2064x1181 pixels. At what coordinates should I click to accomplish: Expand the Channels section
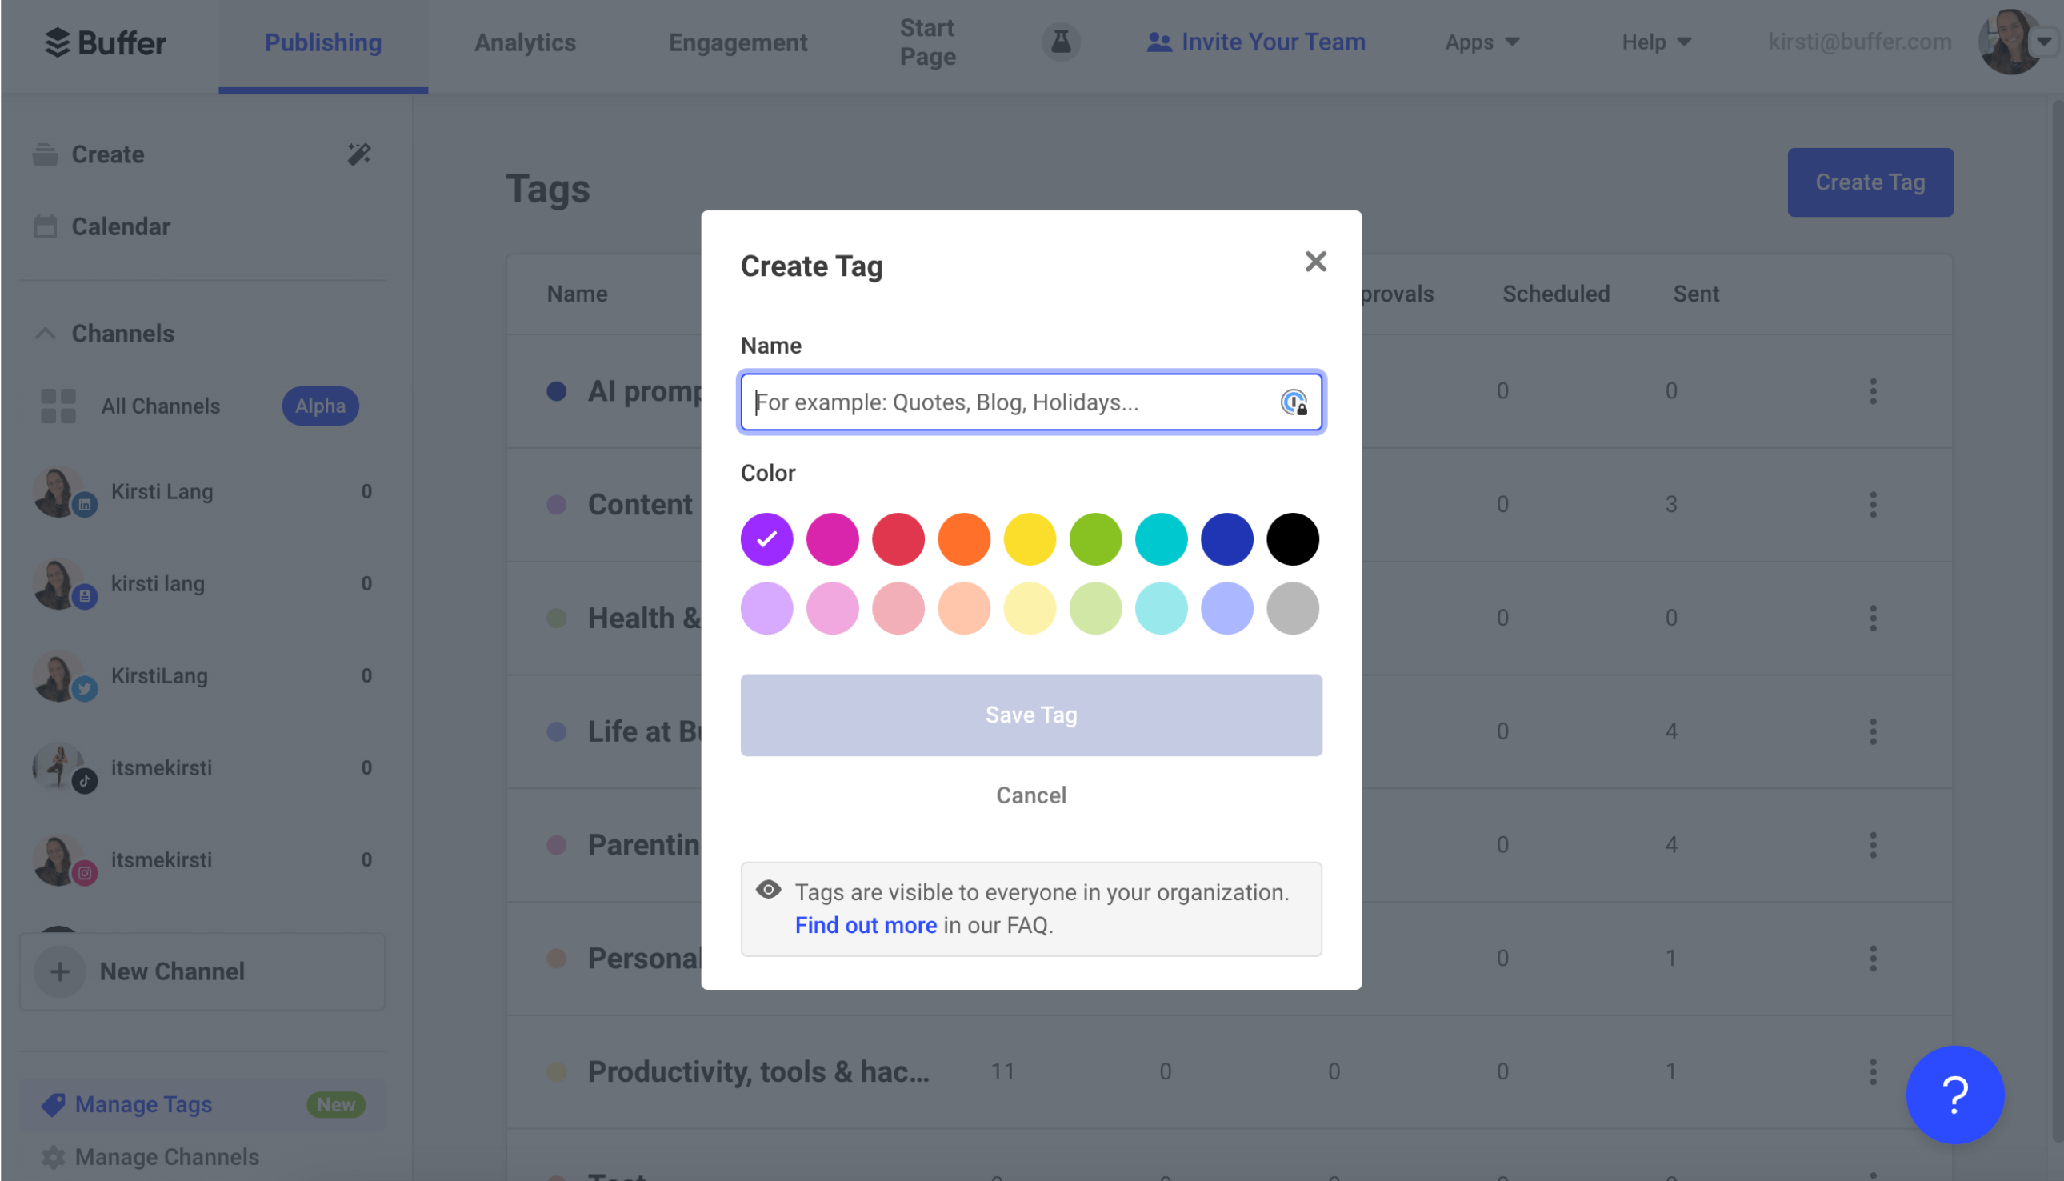[x=44, y=332]
